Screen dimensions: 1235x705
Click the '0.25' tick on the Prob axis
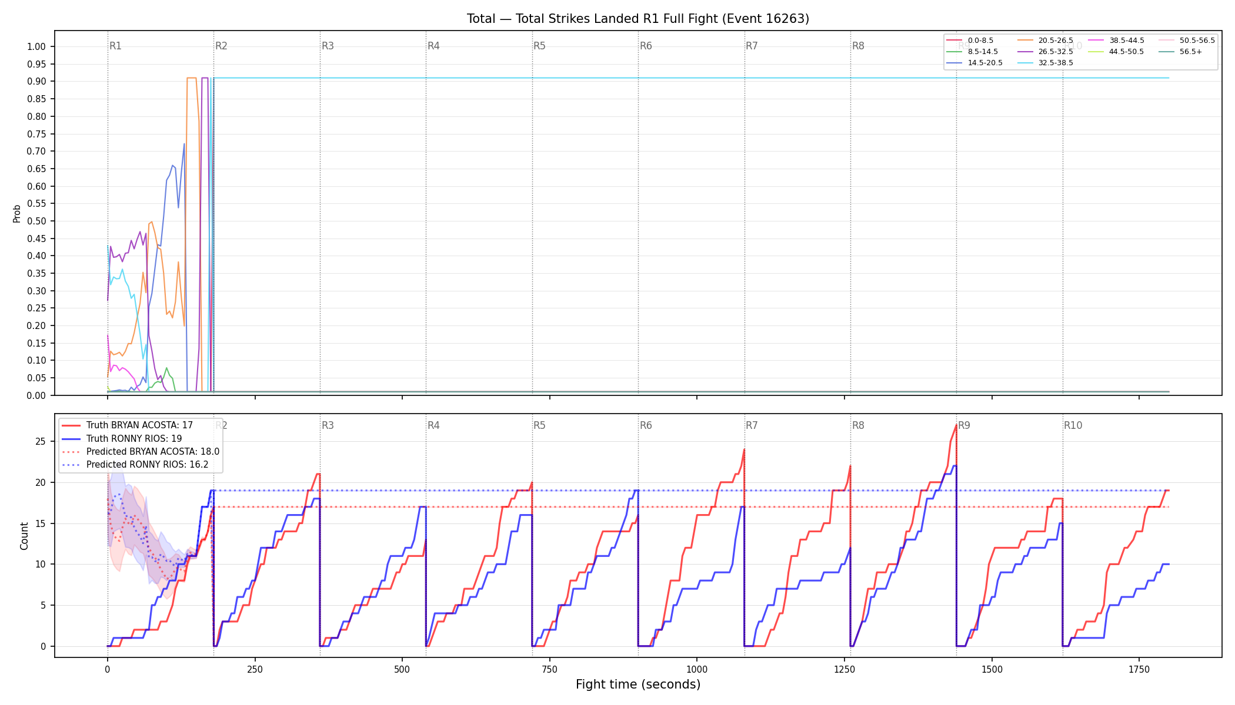click(36, 308)
